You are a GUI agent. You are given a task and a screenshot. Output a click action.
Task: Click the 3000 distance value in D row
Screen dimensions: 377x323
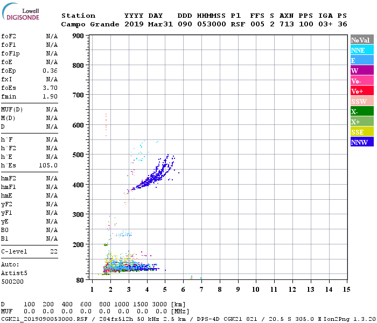(x=159, y=304)
